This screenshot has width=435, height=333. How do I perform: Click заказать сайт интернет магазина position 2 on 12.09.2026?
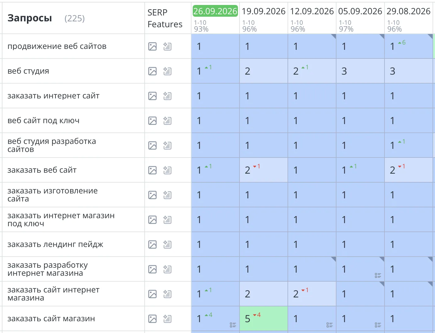pos(312,294)
